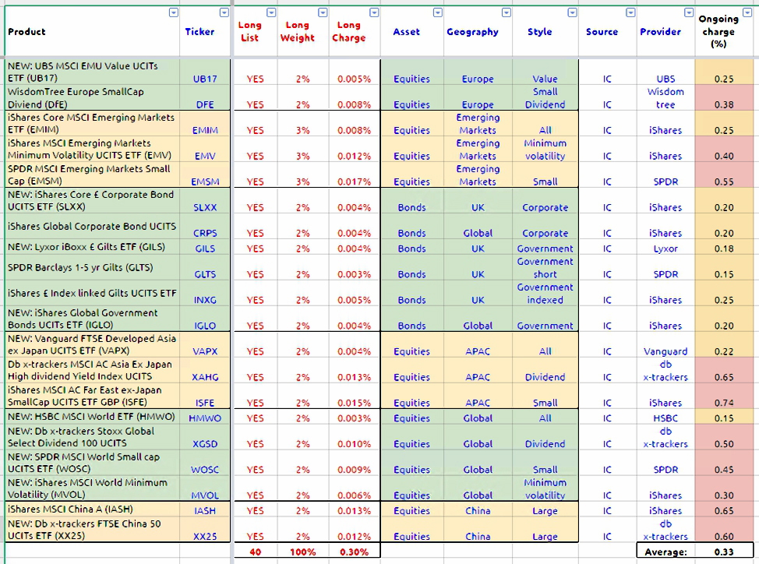This screenshot has height=564, width=759.
Task: Select the WOSC ticker cell
Action: (205, 463)
